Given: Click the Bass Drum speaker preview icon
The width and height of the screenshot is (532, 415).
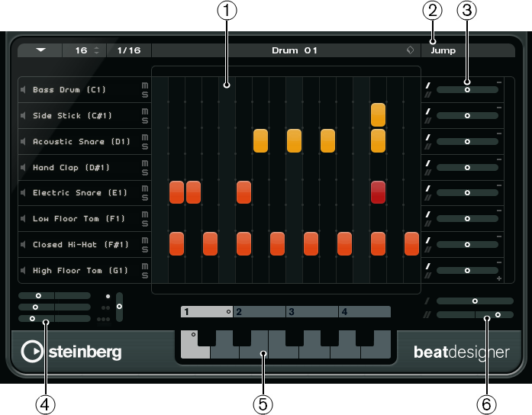Looking at the screenshot, I should [23, 90].
